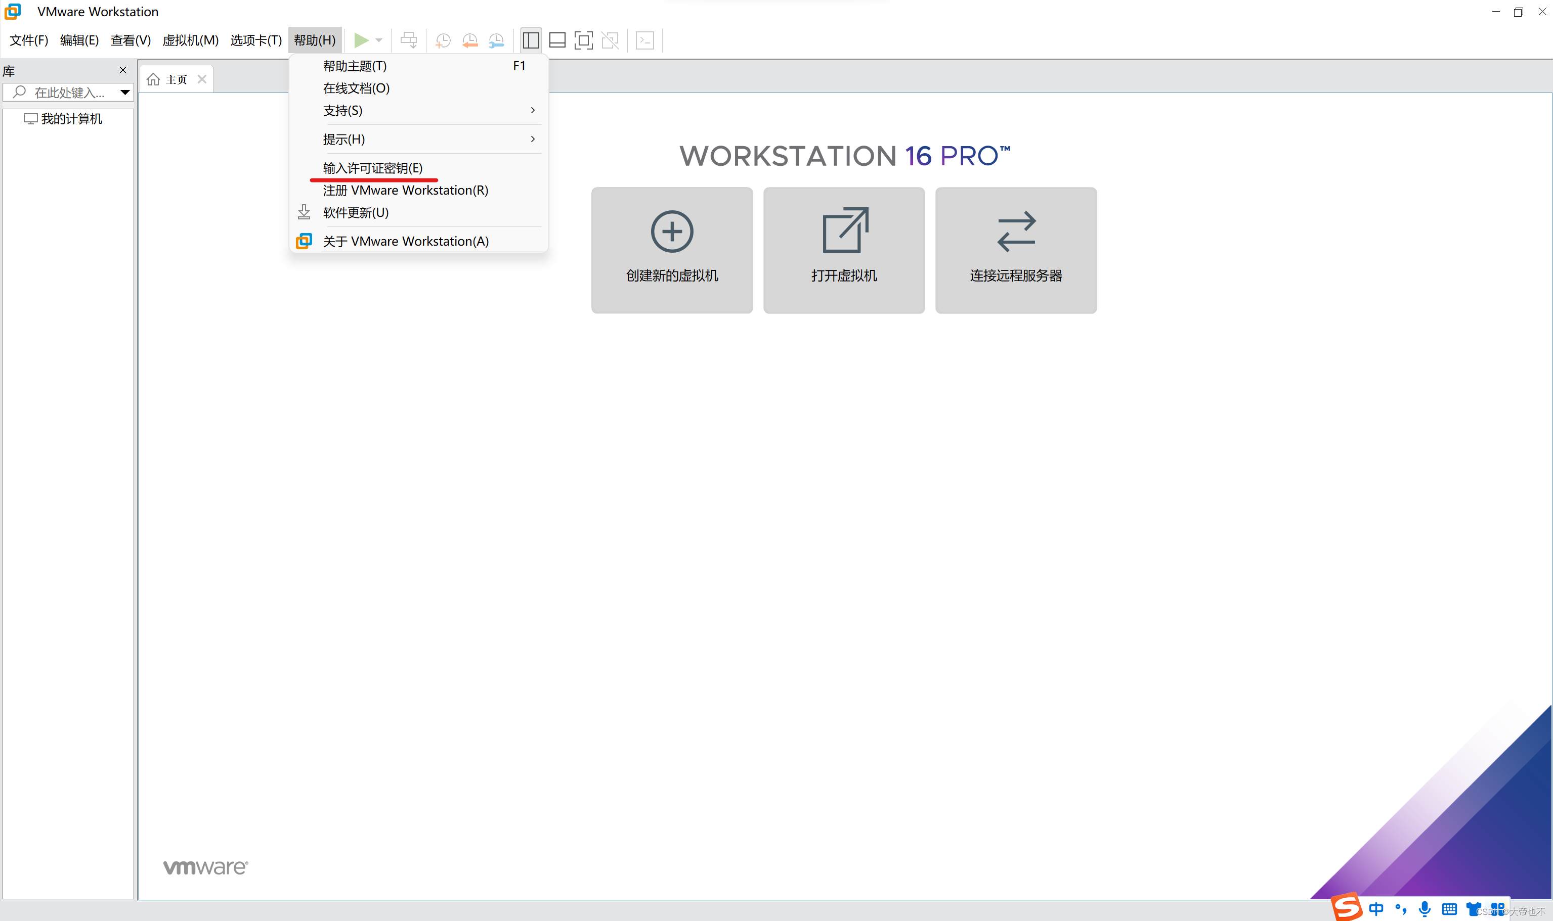Select 帮助主题(T) from the help menu
Image resolution: width=1553 pixels, height=921 pixels.
pos(419,66)
